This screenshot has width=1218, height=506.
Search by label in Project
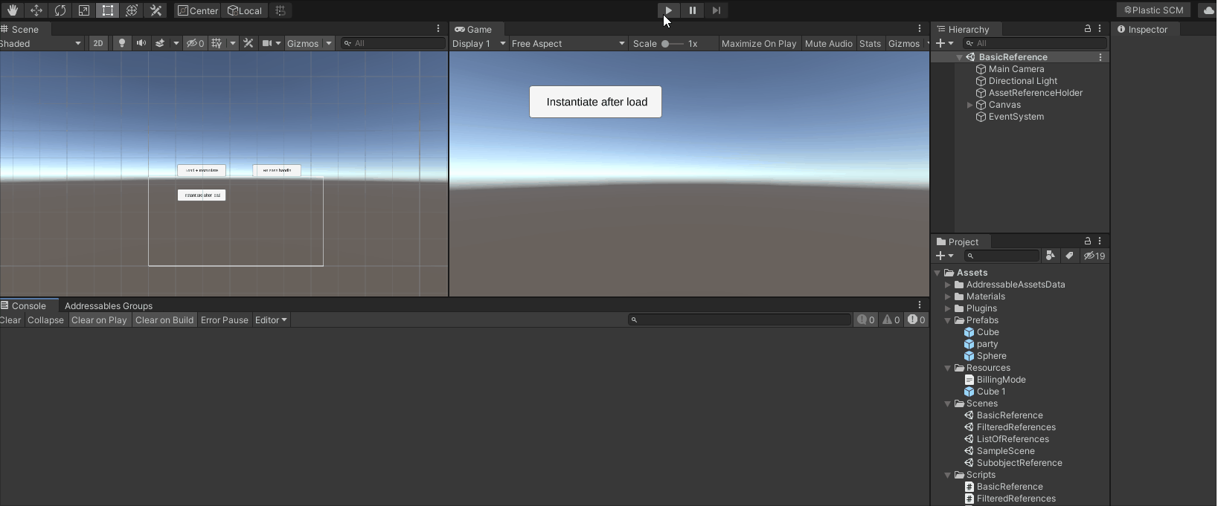(x=1069, y=256)
